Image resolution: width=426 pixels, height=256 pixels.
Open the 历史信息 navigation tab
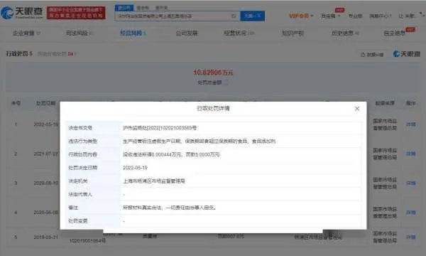tap(345, 33)
